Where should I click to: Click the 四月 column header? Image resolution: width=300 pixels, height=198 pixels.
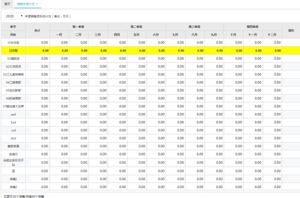click(117, 34)
